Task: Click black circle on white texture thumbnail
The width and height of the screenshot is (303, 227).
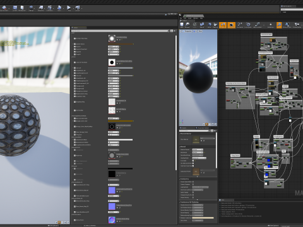Action: coord(112,62)
